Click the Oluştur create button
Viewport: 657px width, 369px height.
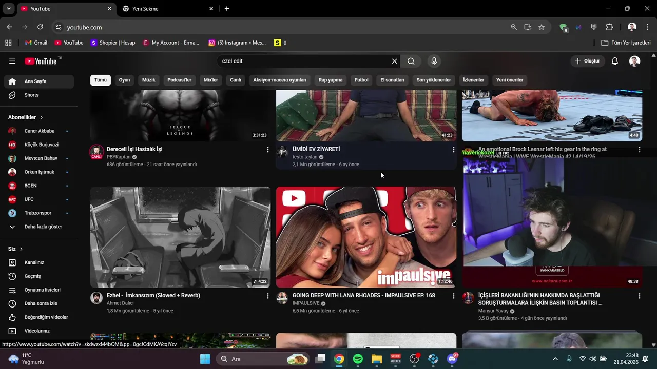point(587,61)
